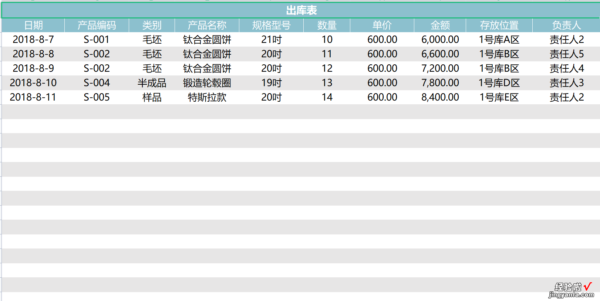Image resolution: width=600 pixels, height=301 pixels.
Task: Select responsible person 责任人4
Action: click(566, 68)
